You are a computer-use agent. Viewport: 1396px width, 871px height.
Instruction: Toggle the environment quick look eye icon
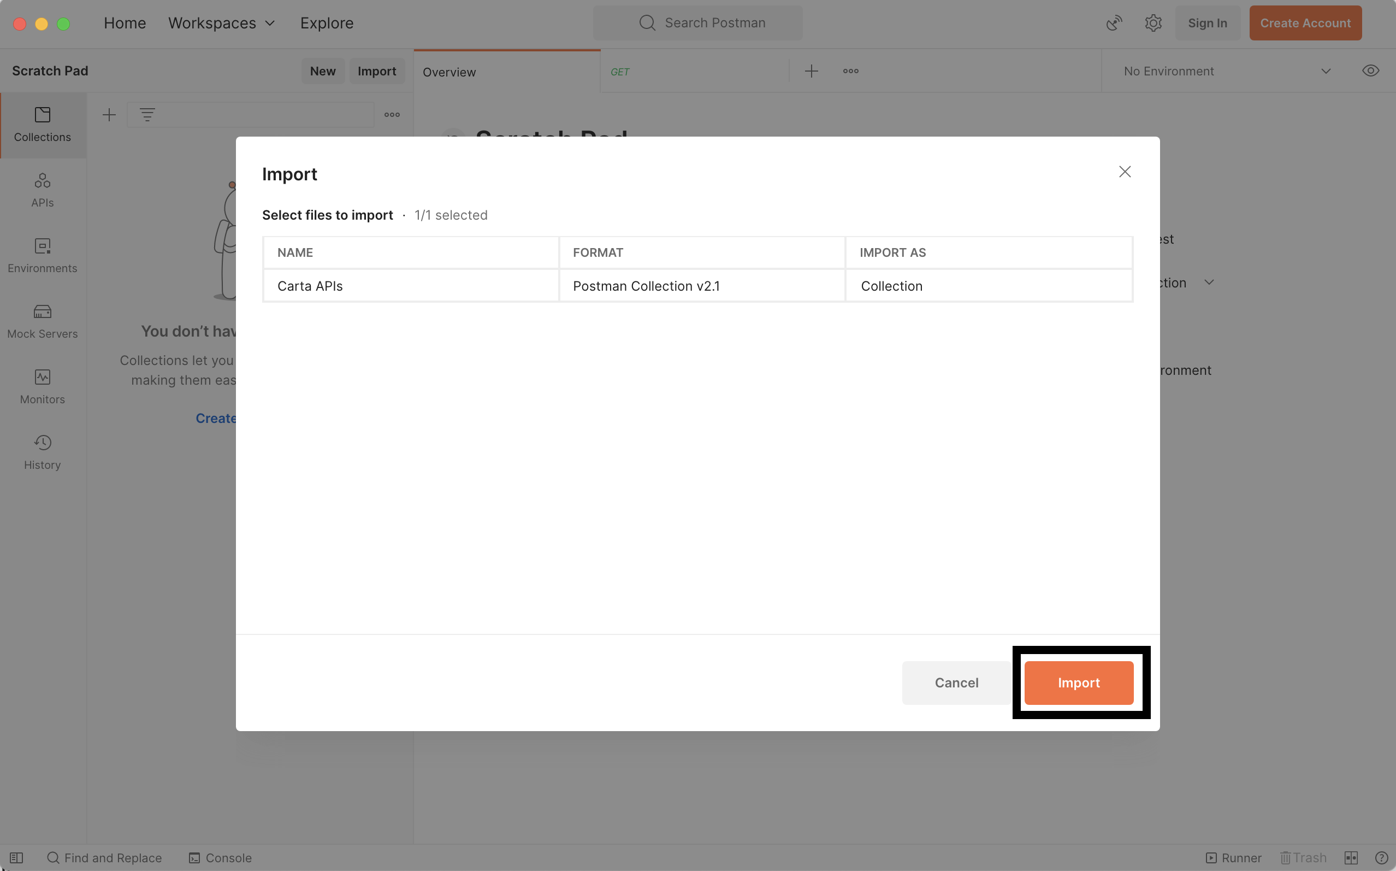pyautogui.click(x=1370, y=71)
